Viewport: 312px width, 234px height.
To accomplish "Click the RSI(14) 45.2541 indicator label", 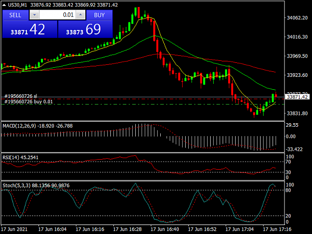I will click(20, 158).
